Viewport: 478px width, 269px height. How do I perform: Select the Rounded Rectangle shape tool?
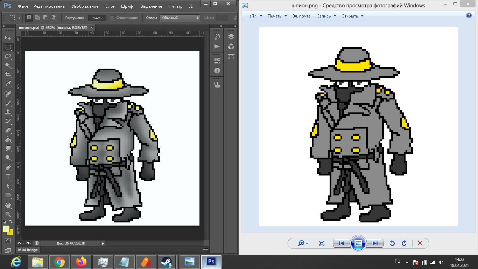click(8, 195)
